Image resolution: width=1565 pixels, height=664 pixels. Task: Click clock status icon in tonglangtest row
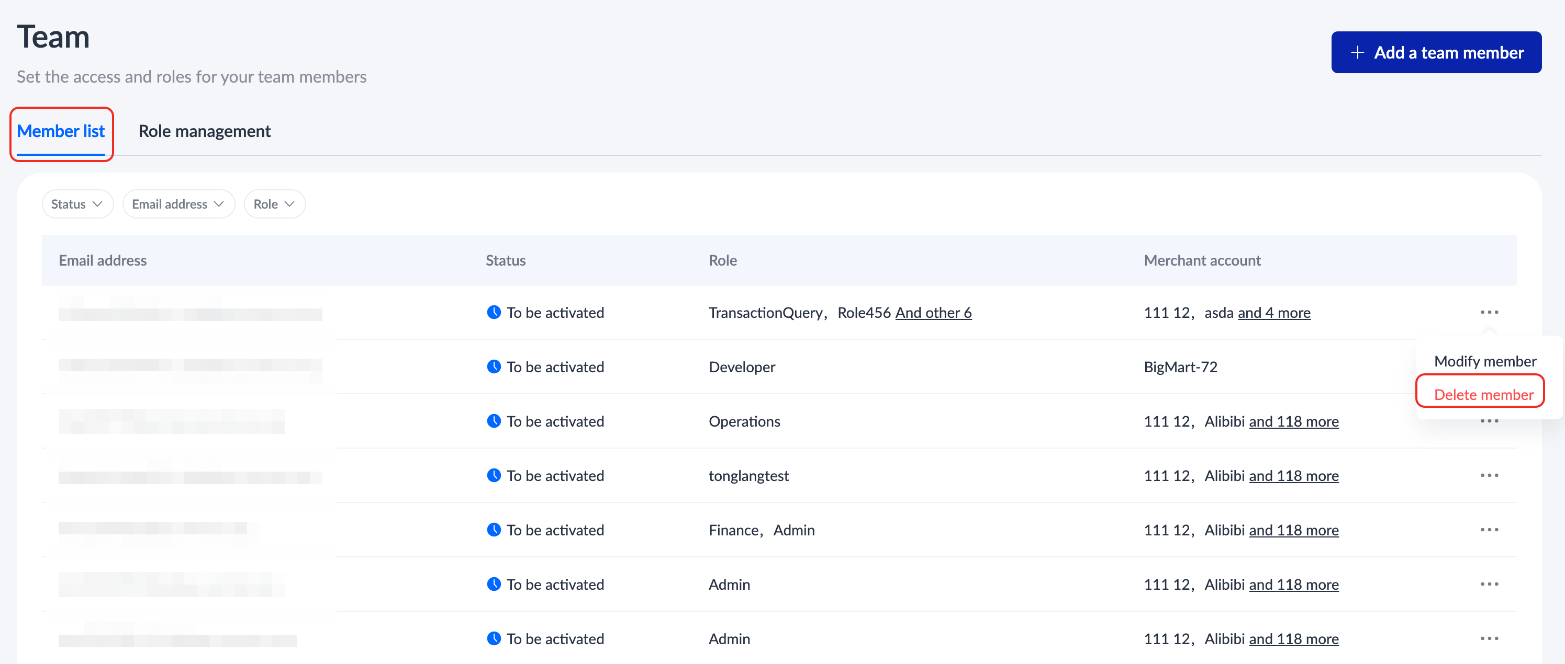point(494,475)
